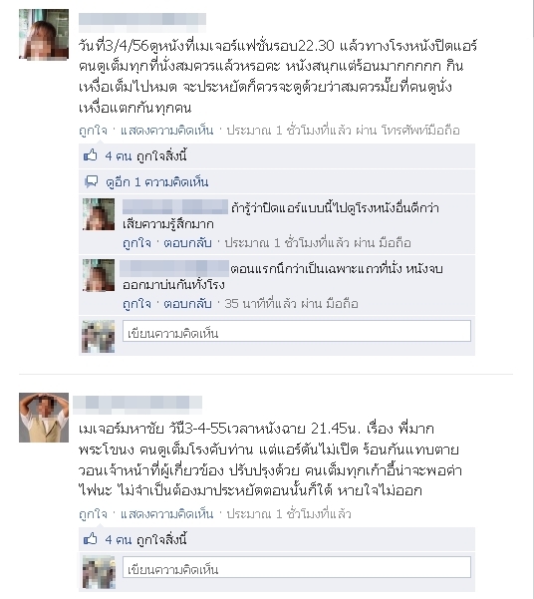Click your avatar beside first comment box
This screenshot has height=599, width=534.
(x=99, y=336)
